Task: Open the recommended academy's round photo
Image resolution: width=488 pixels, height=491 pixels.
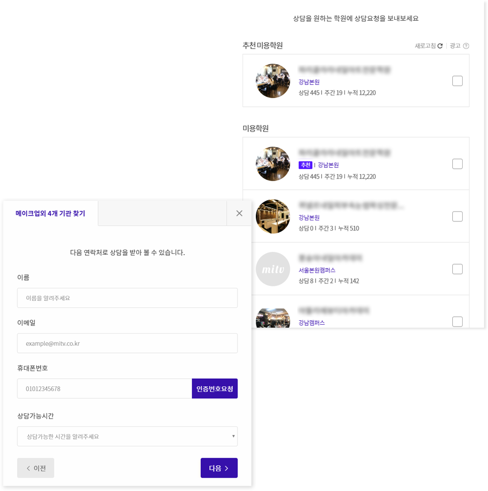Action: [273, 81]
